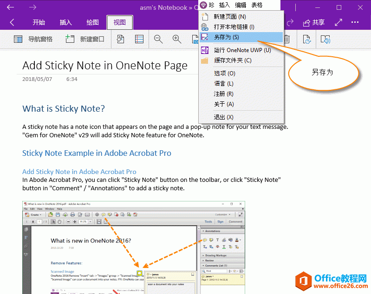Open the 开始 ribbon tab
The width and height of the screenshot is (371, 294).
pyautogui.click(x=39, y=22)
